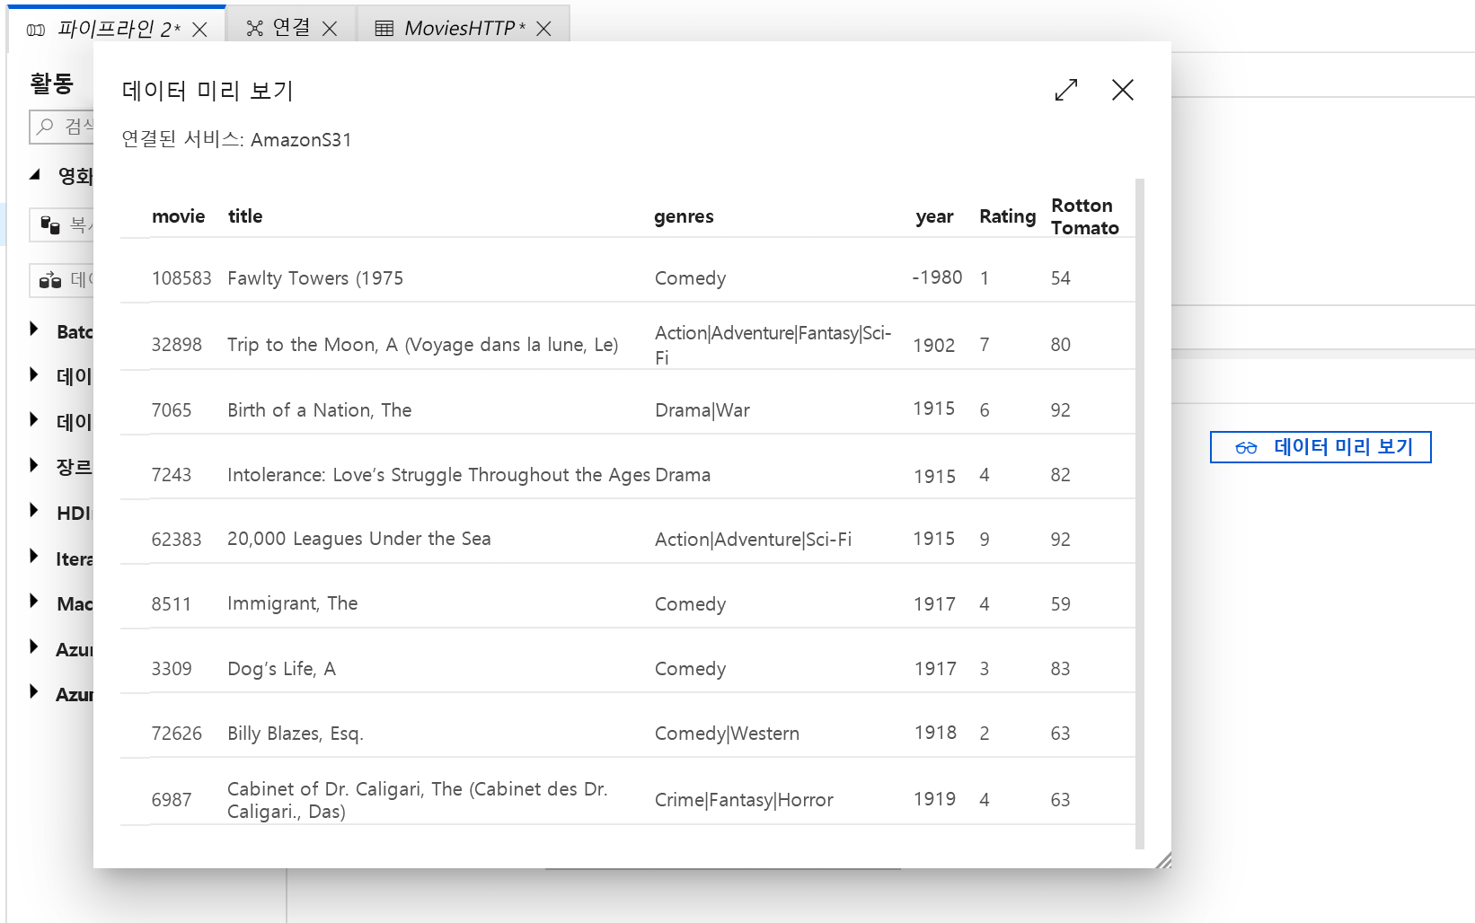Screen dimensions: 1475x923
Task: Select the Immigrant, The title cell
Action: pos(292,603)
